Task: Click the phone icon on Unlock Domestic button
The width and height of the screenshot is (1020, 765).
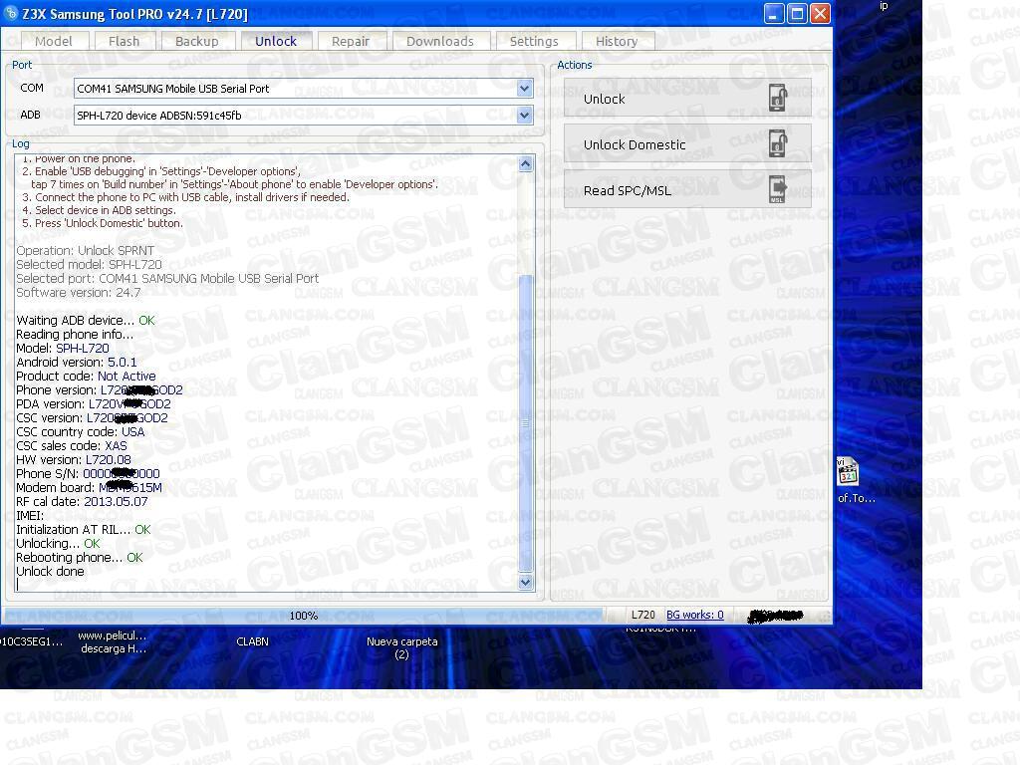Action: (777, 143)
